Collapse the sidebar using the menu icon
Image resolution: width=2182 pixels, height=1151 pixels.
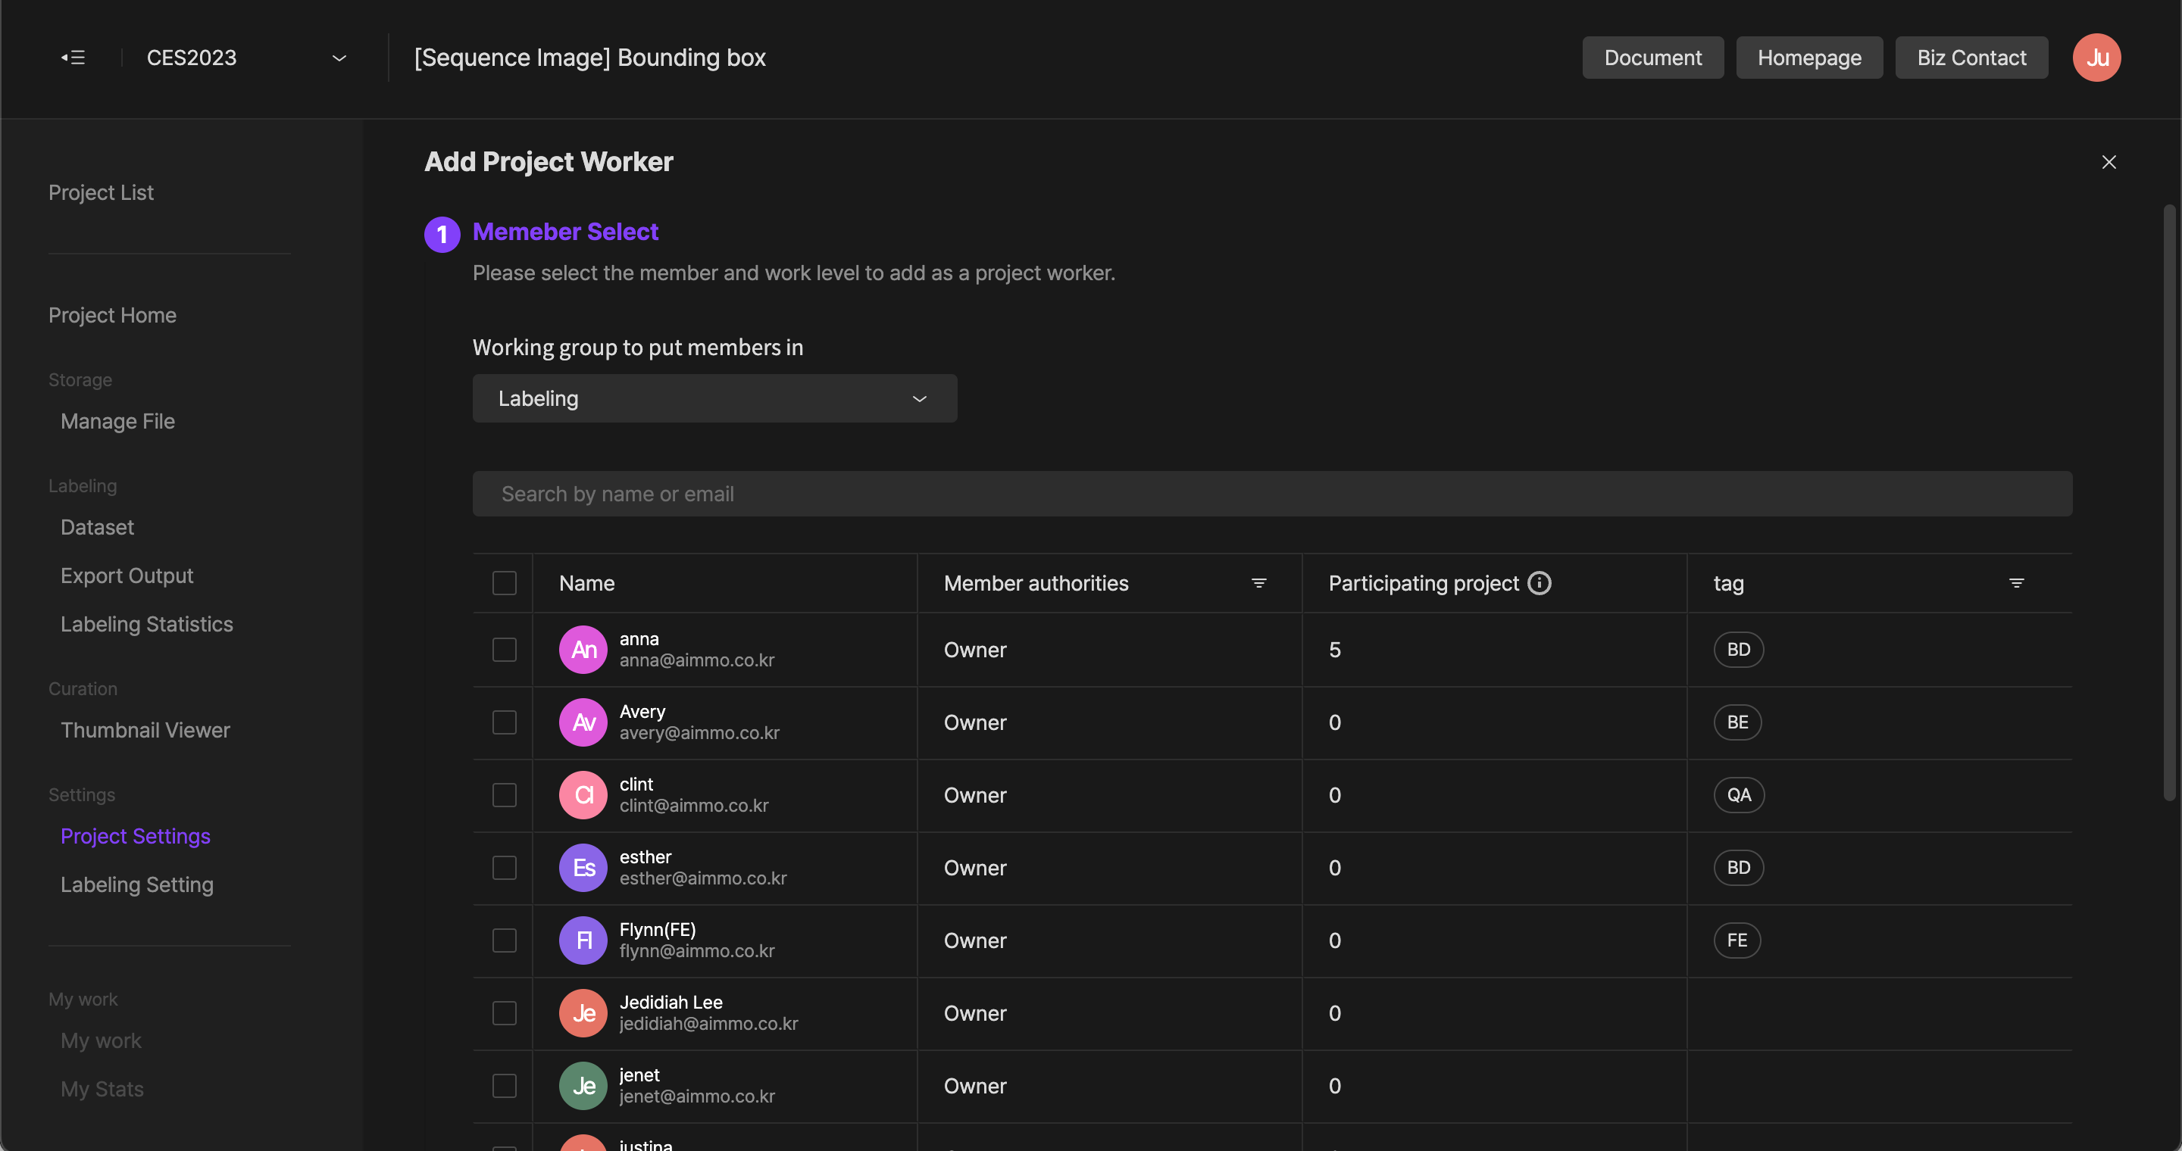click(x=73, y=58)
